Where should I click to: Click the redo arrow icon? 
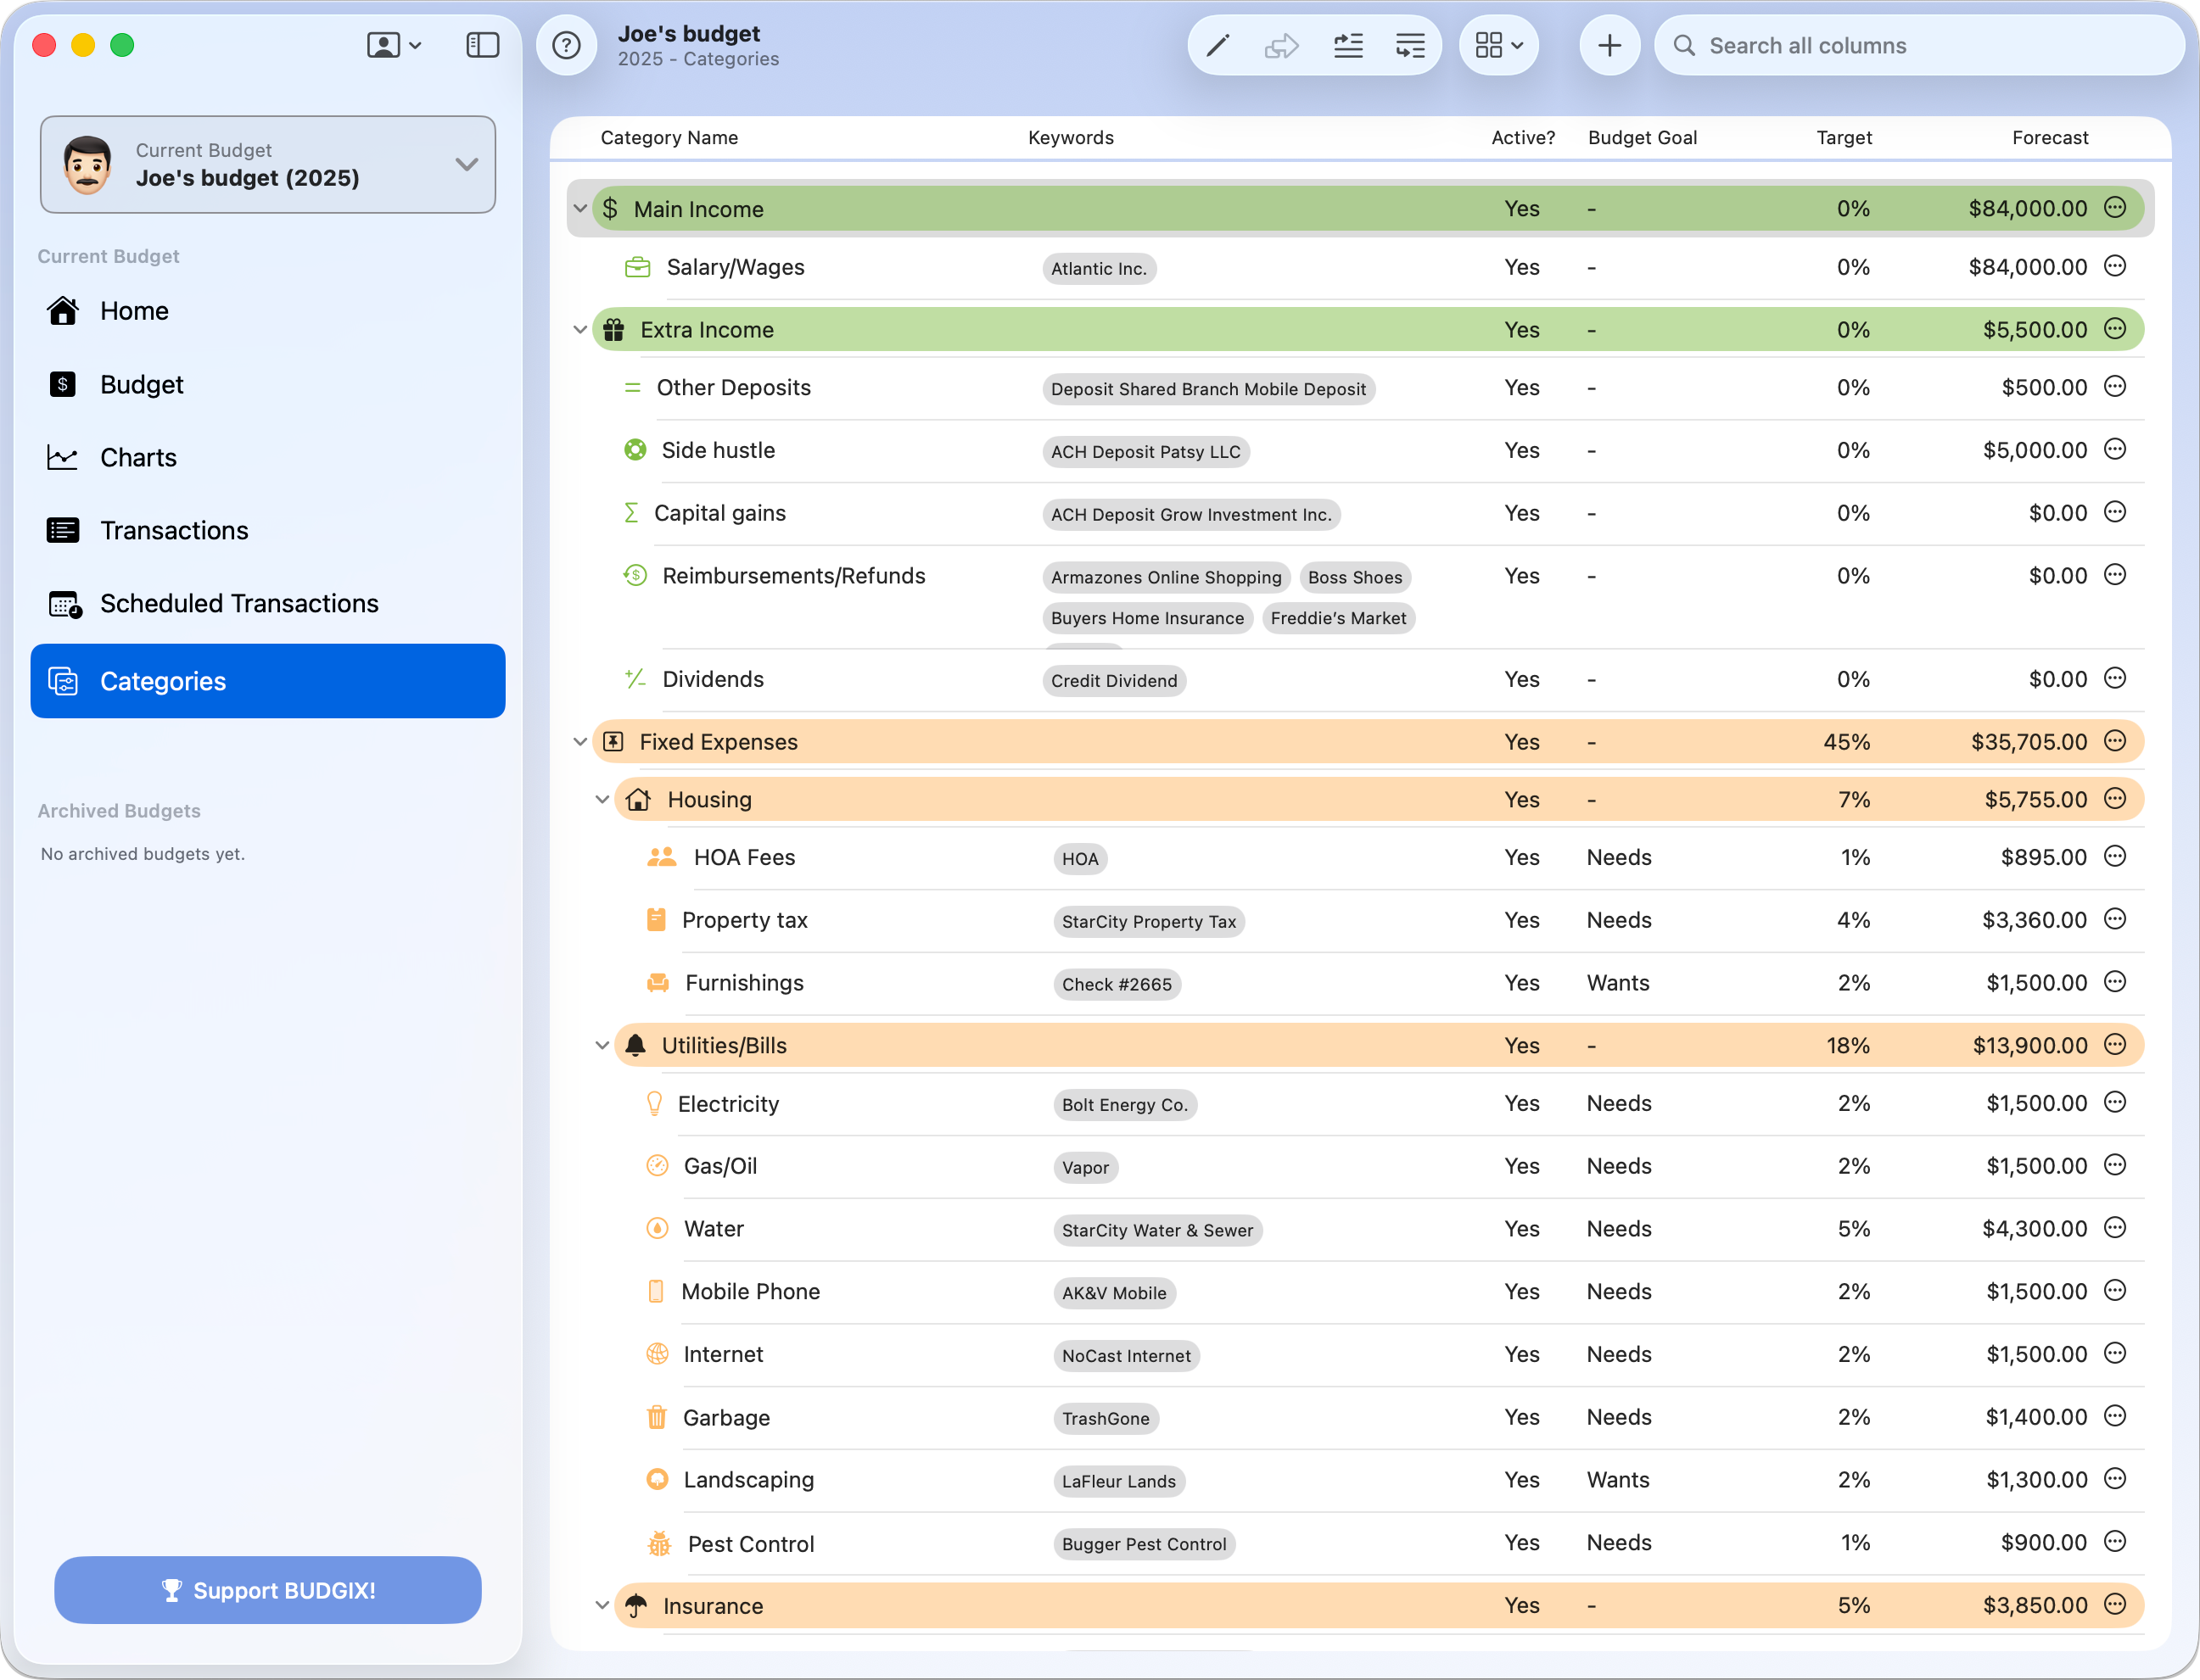click(x=1282, y=45)
